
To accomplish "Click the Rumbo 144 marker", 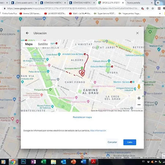I will (107, 41).
